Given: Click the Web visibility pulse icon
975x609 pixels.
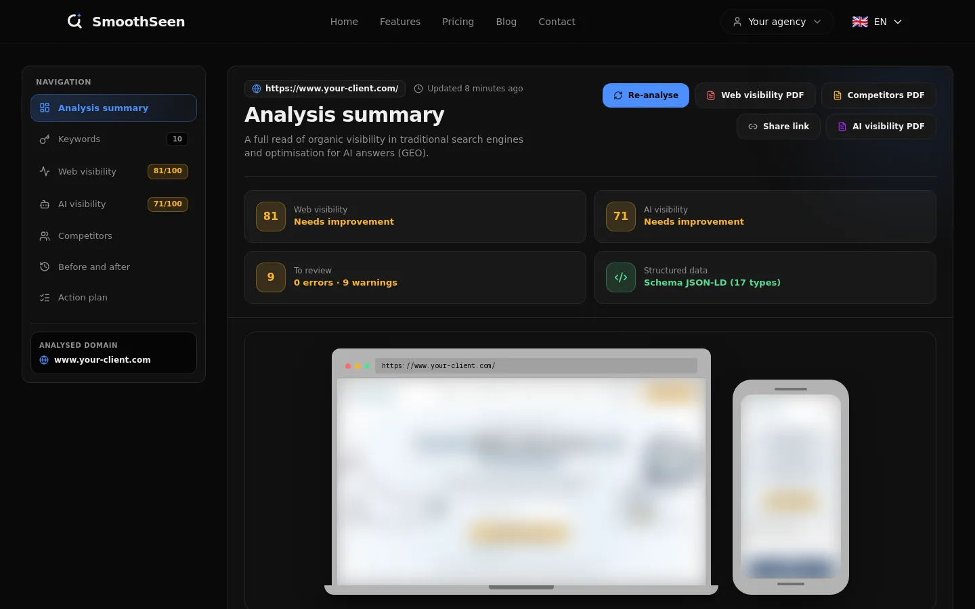Looking at the screenshot, I should point(45,172).
